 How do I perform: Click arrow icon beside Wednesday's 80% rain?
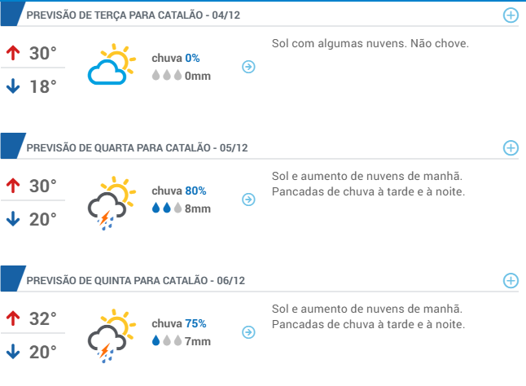(x=249, y=200)
